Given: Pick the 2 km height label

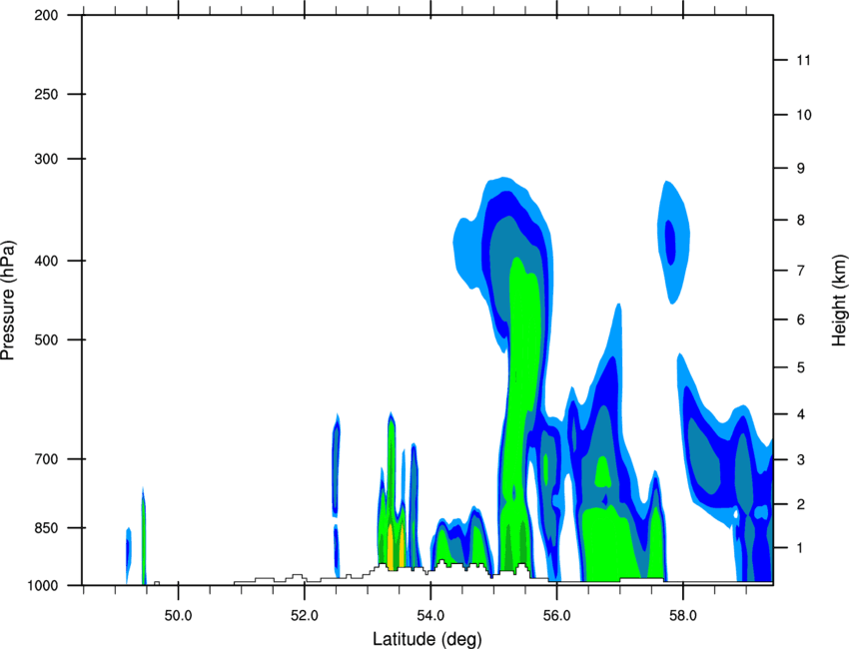Looking at the screenshot, I should pos(801,504).
